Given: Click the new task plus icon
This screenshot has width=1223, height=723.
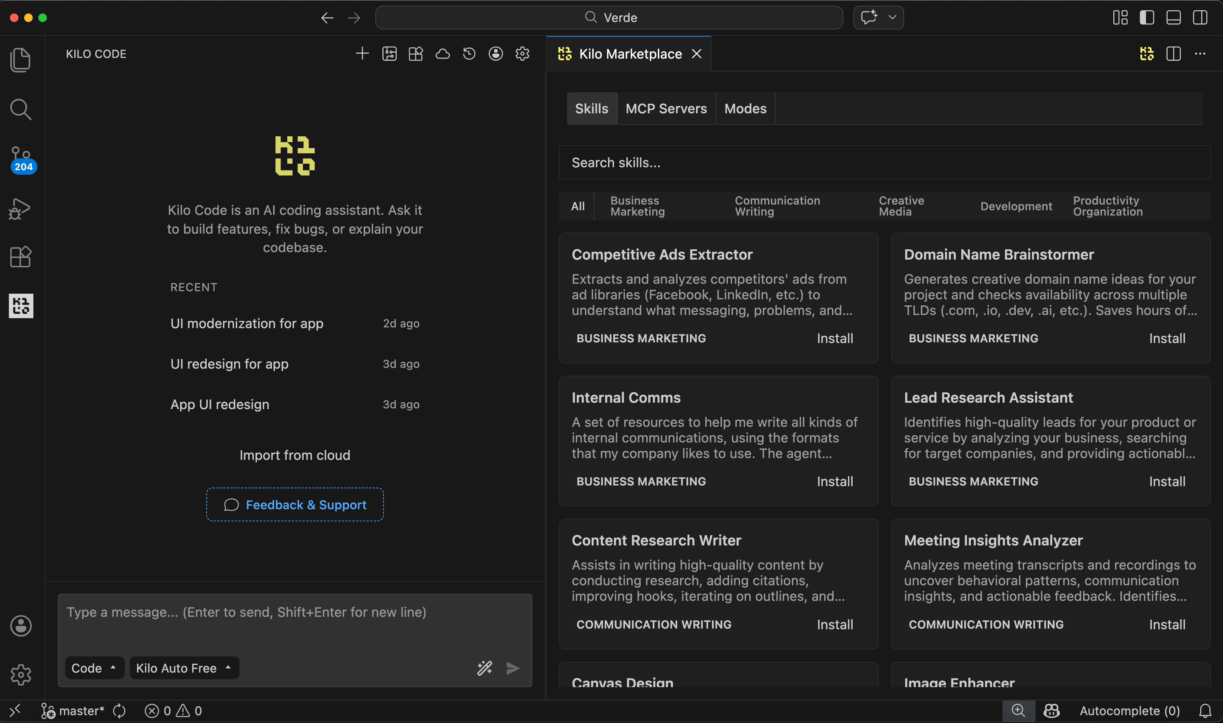Looking at the screenshot, I should (362, 54).
